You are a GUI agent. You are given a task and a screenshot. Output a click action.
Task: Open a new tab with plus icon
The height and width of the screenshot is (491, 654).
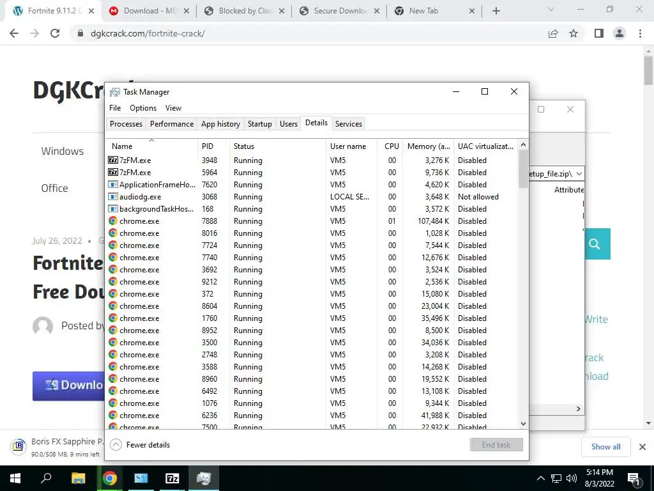pos(496,11)
